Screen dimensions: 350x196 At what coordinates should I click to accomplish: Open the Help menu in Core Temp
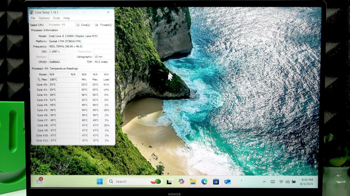click(x=67, y=18)
